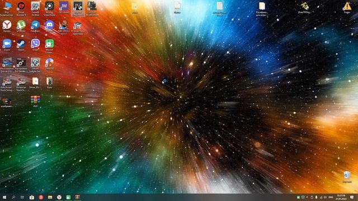The image size is (358, 201).
Task: Select the highlighted JV desktop shortcut
Action: [78, 9]
